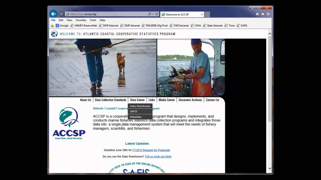Select Data Warehouse from dropdown menu
321x180 pixels.
[x=140, y=106]
